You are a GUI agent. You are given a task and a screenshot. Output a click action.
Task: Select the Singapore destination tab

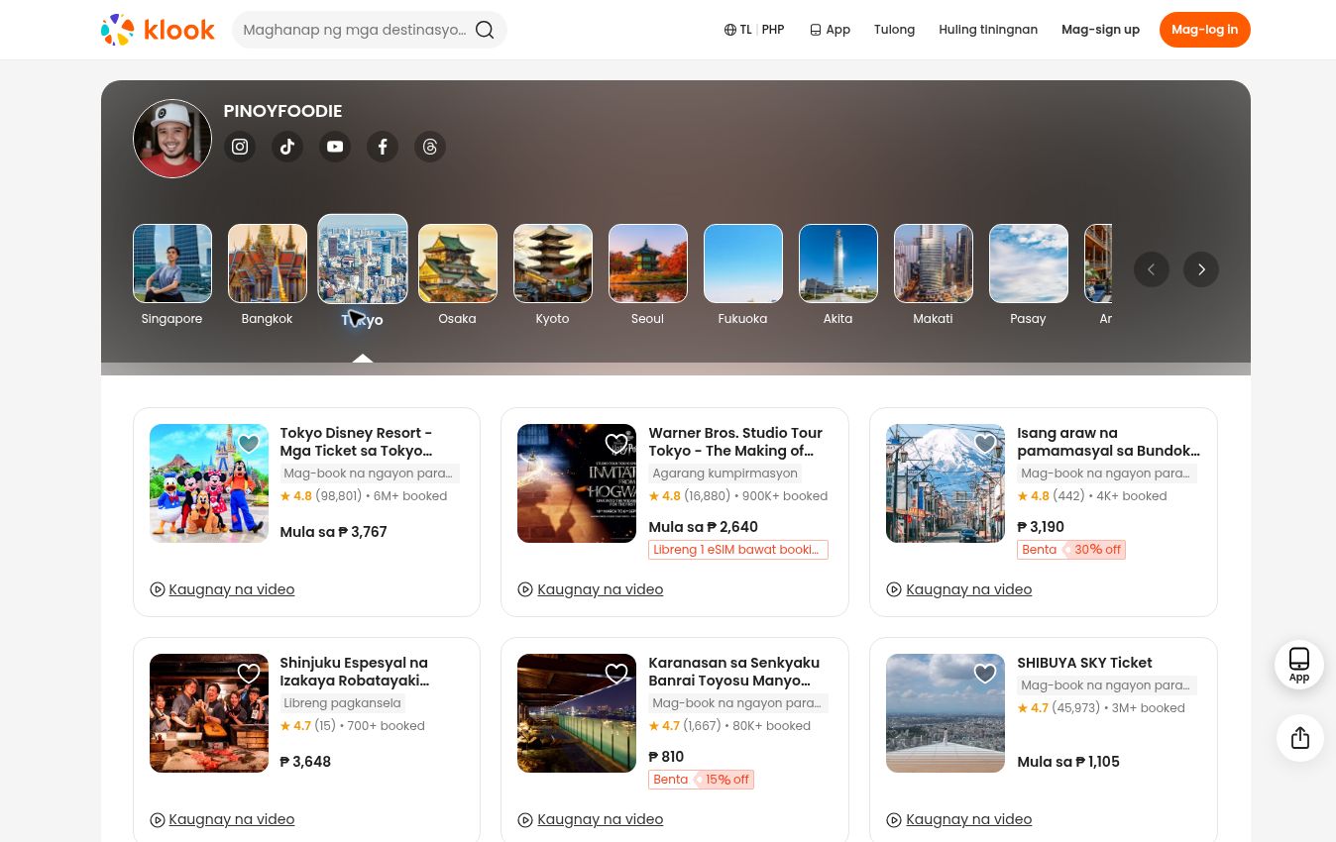point(172,275)
